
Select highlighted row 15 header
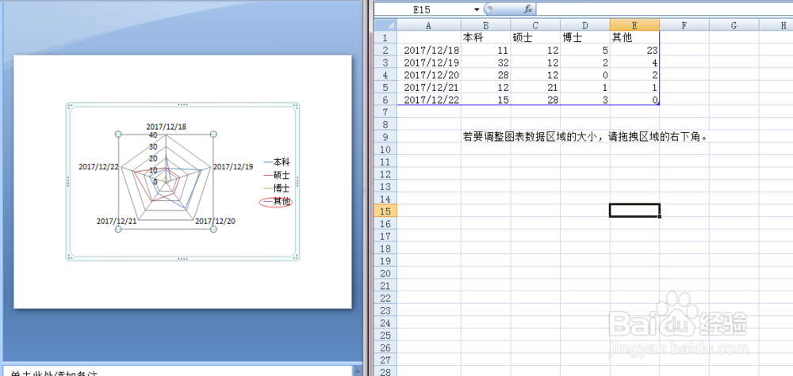tap(385, 211)
